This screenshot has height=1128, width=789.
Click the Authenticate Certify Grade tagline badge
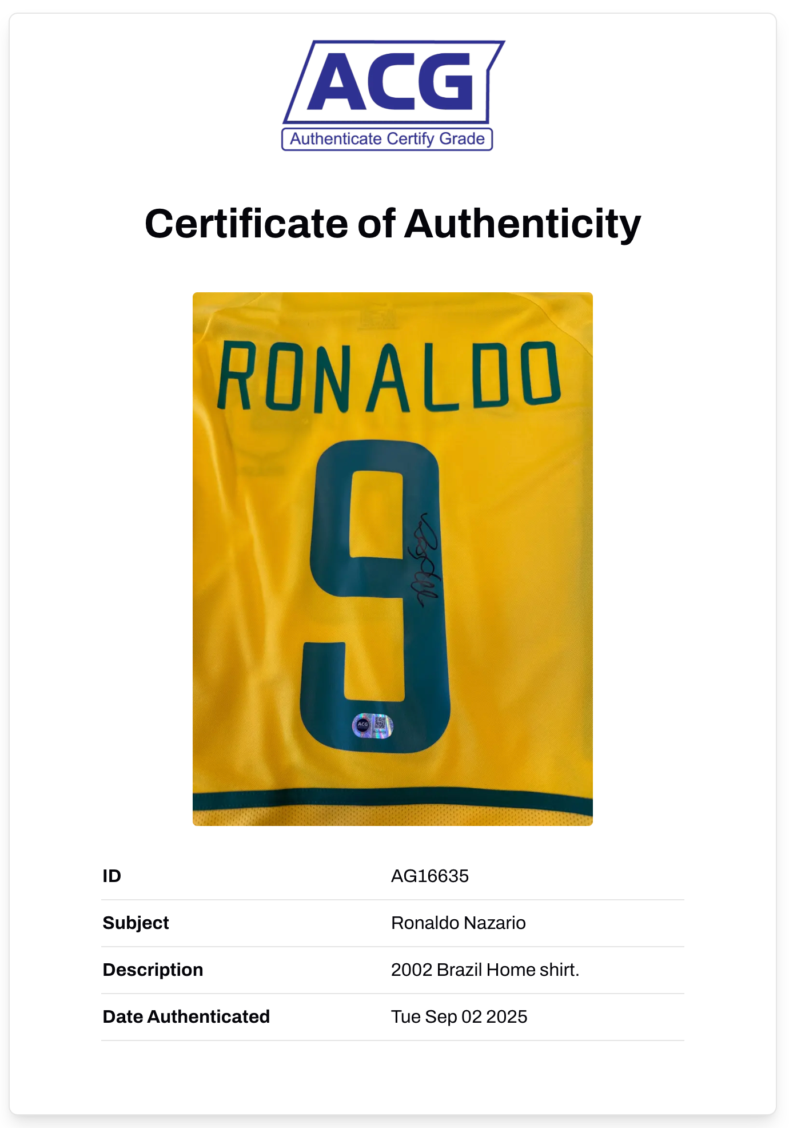click(387, 139)
